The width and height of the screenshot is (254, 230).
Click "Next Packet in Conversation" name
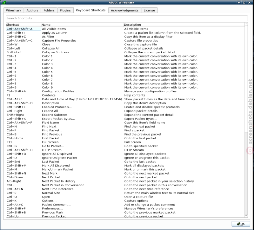(63, 185)
